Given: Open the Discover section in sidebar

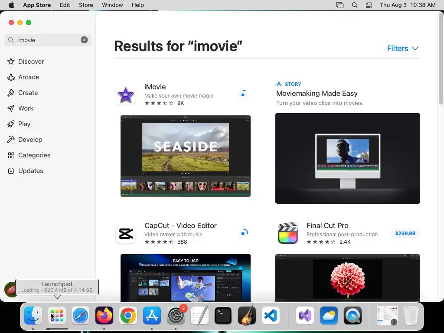Looking at the screenshot, I should pos(26,62).
